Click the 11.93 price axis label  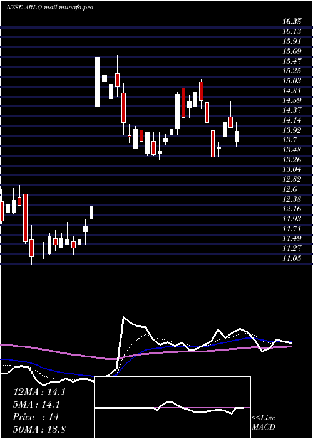(292, 219)
